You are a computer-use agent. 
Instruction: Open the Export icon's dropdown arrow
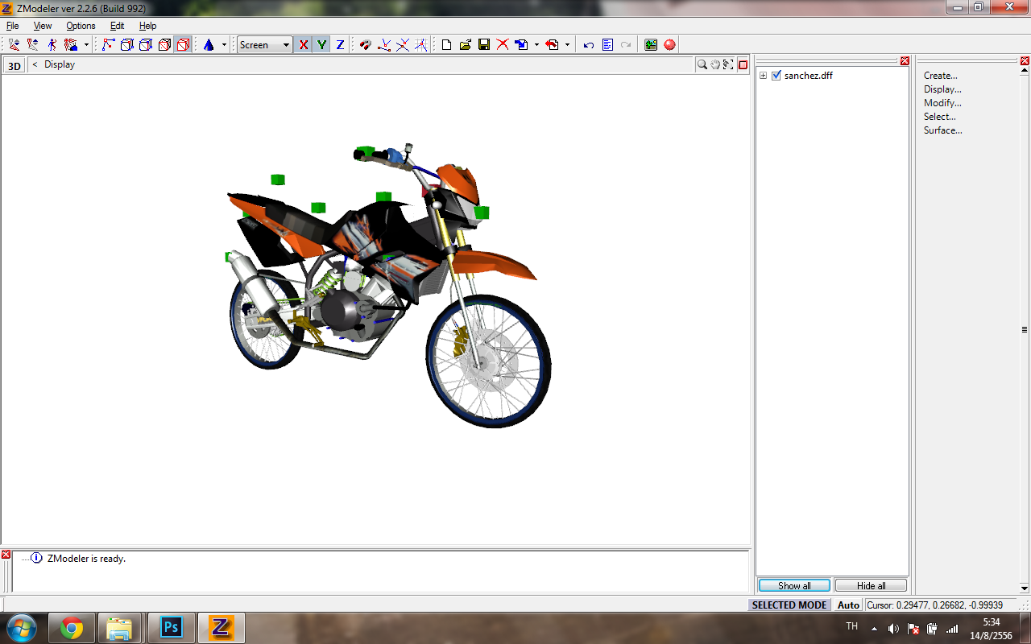(567, 45)
